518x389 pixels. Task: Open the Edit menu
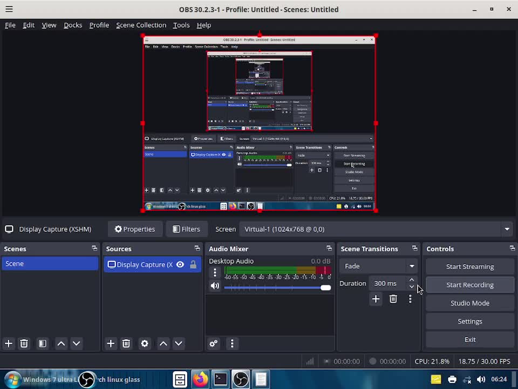[29, 25]
